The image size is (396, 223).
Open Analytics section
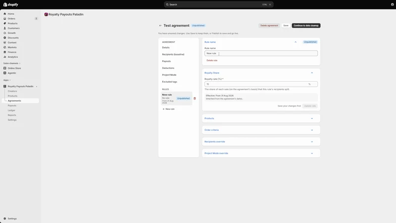click(x=13, y=57)
